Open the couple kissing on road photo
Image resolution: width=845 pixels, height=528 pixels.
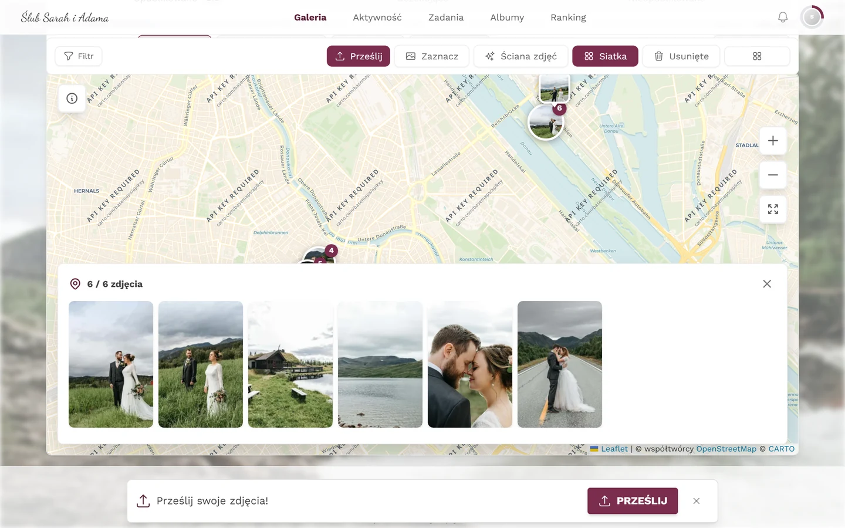560,364
